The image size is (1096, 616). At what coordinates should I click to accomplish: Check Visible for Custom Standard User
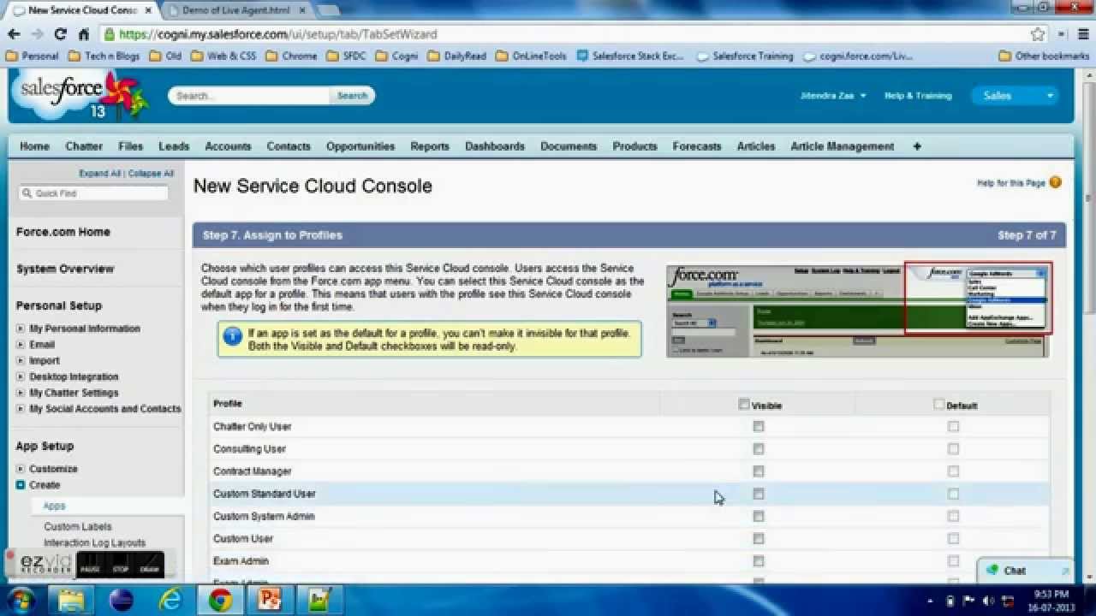(x=759, y=494)
